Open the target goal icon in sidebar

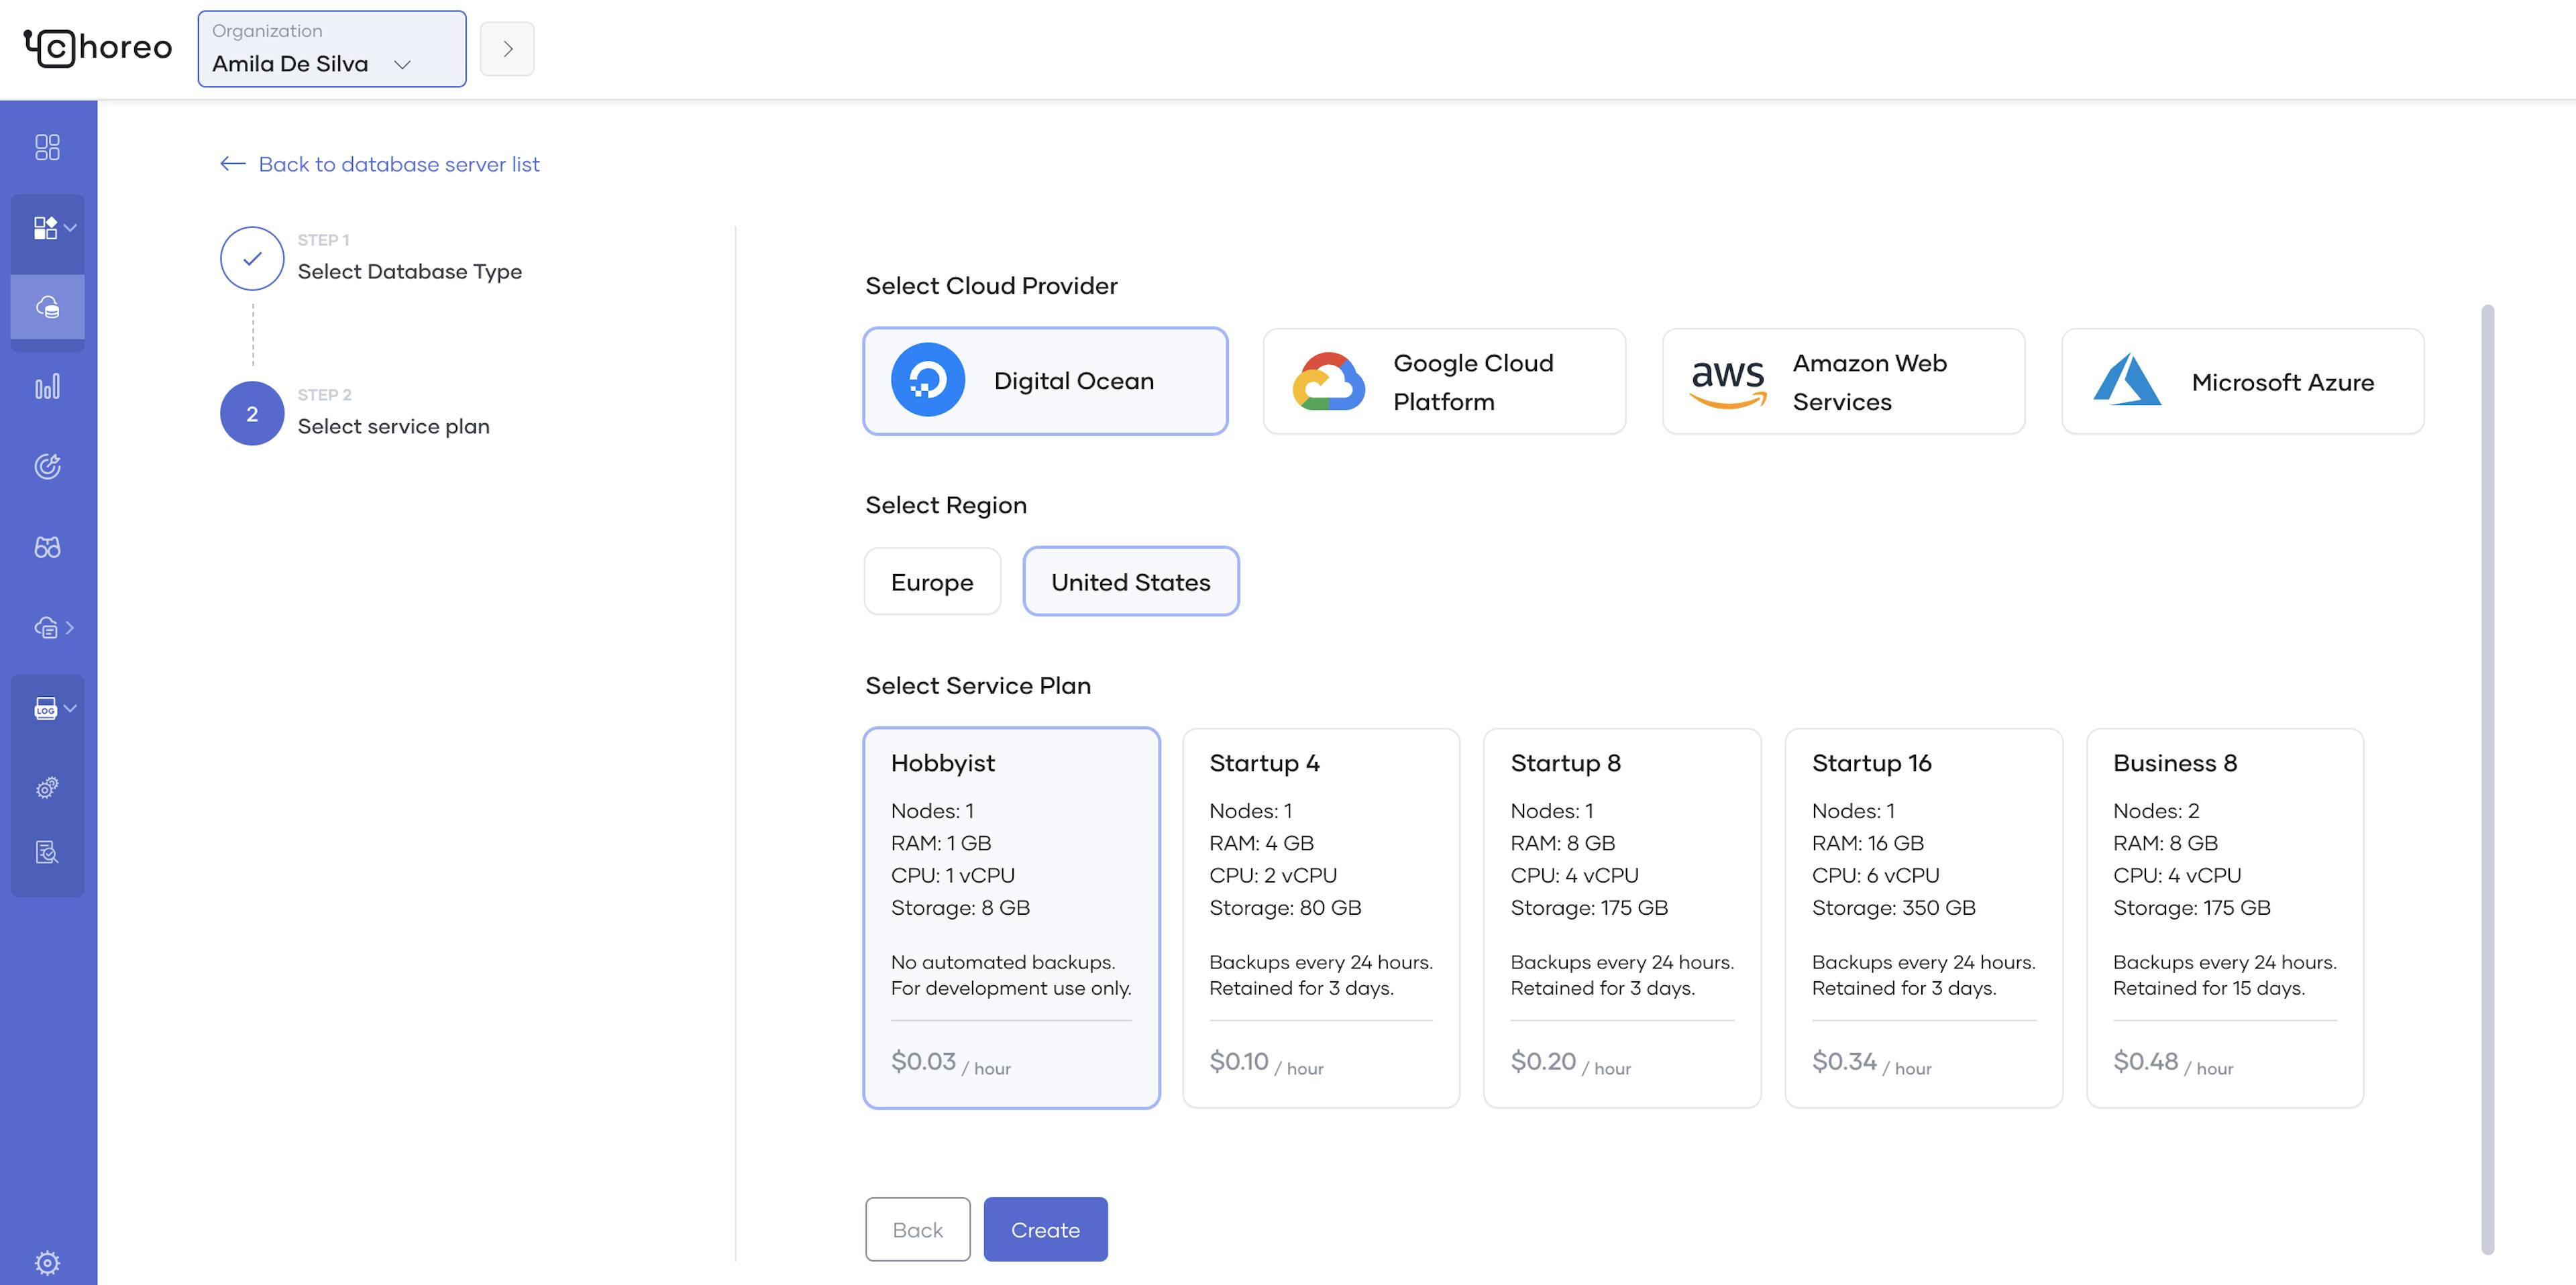pyautogui.click(x=47, y=467)
